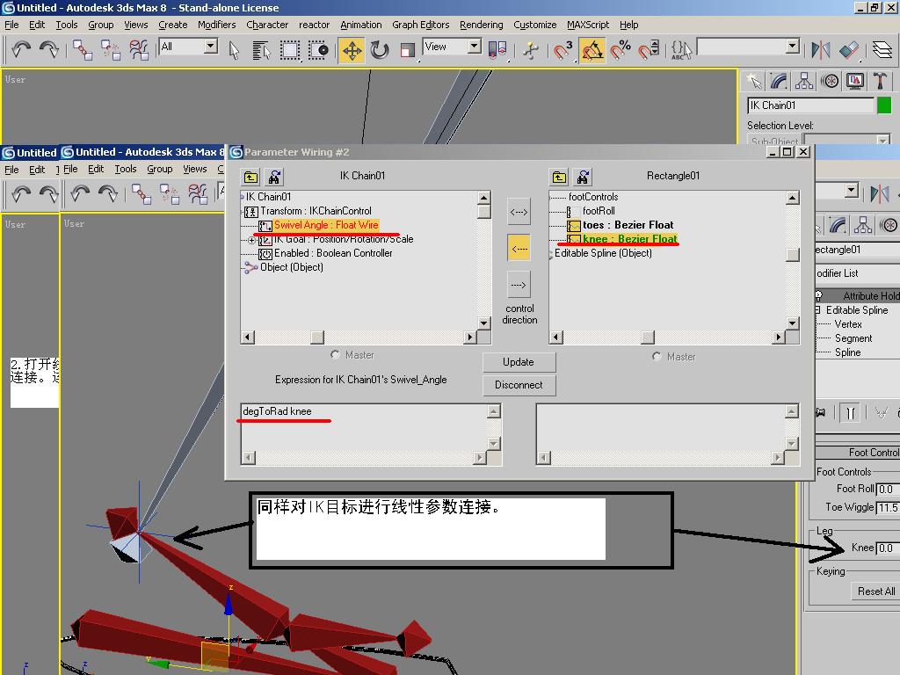Switch to the Motion command panel tab

pos(830,81)
